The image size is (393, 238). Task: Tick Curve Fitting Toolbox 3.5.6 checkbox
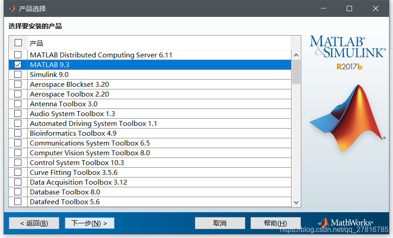click(x=18, y=173)
